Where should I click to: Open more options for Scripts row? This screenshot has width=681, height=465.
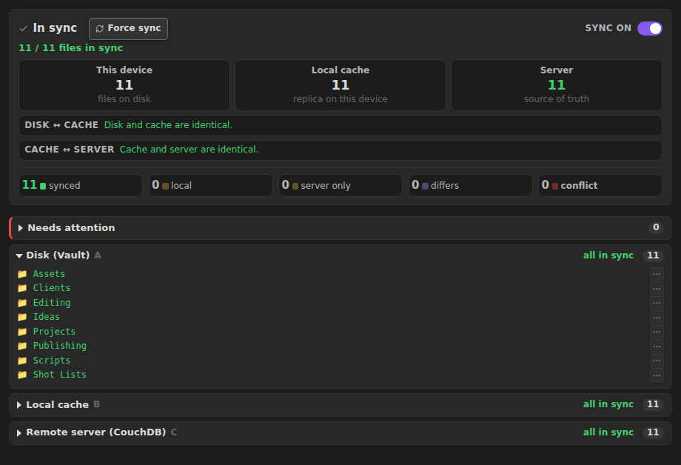[x=657, y=361]
